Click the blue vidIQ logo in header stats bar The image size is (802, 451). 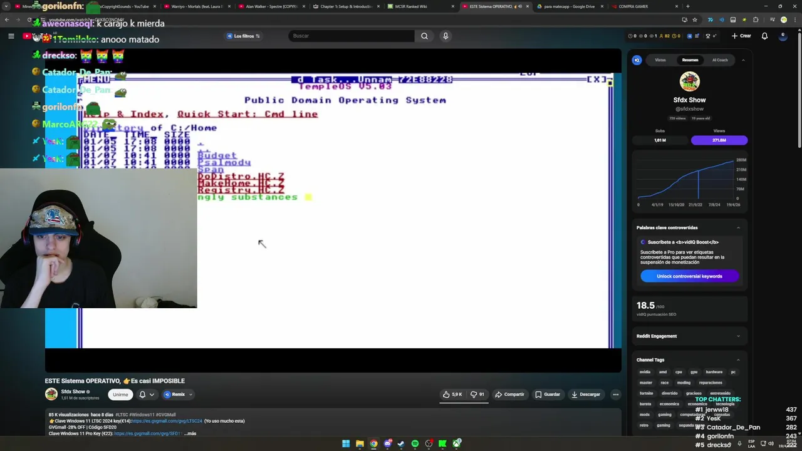(x=690, y=36)
